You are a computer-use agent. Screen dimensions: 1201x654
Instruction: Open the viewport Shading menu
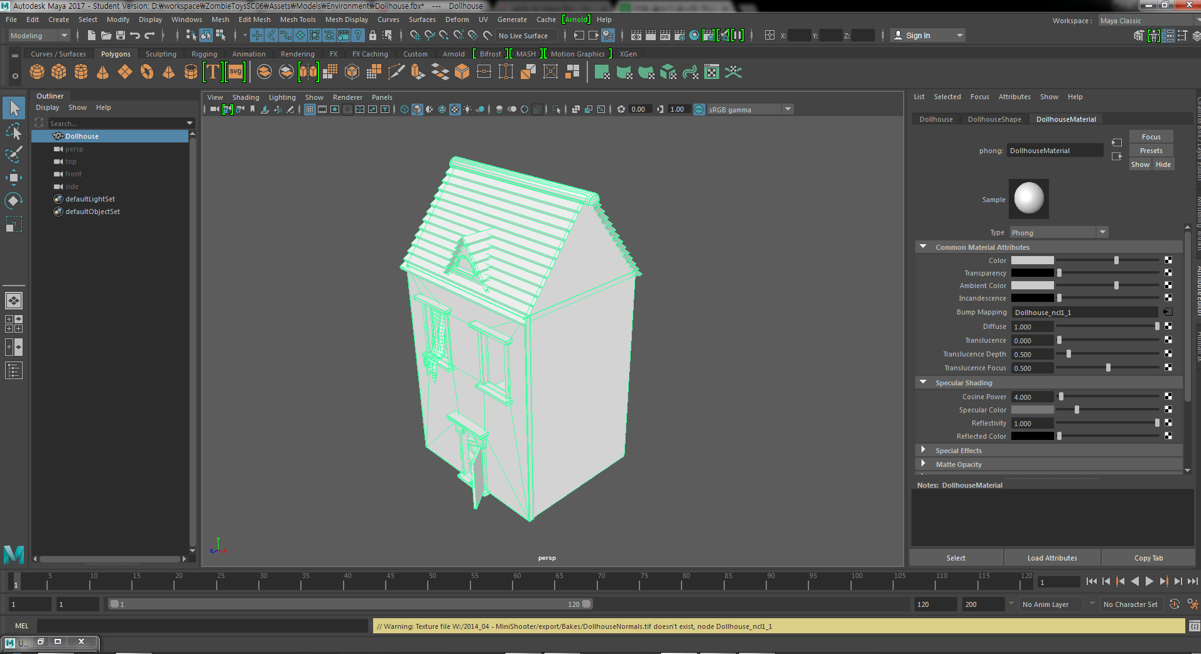pos(246,97)
